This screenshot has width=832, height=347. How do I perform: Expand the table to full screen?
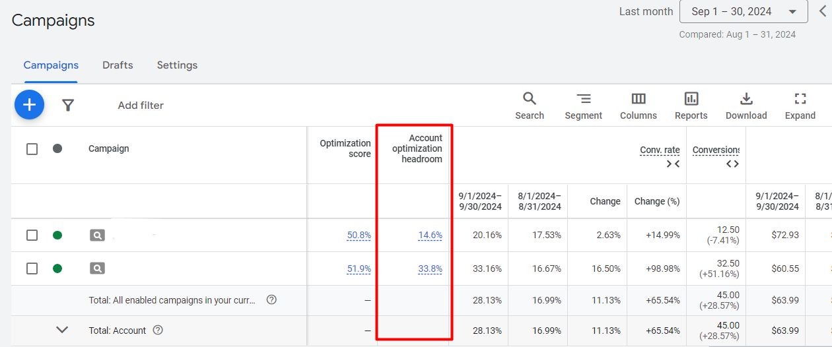click(x=800, y=106)
